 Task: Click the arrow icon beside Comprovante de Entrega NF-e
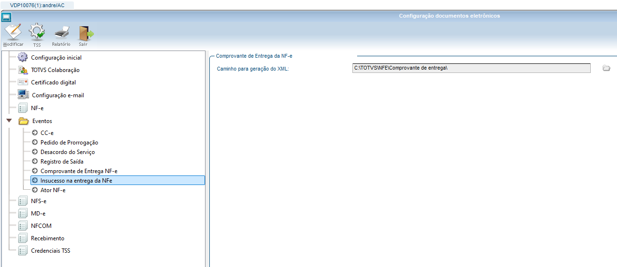[x=35, y=171]
